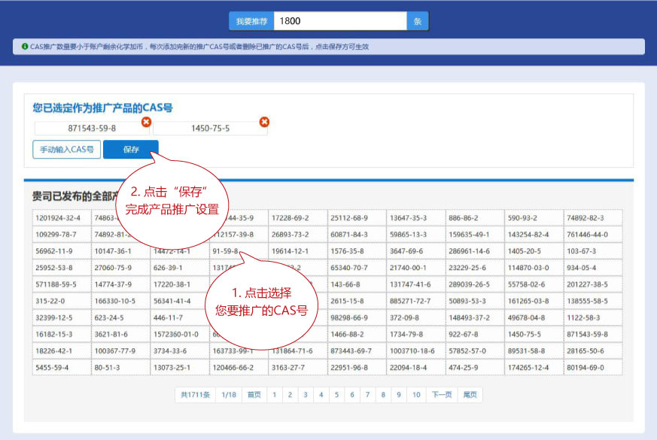Open page 5 of CAS list

(336, 395)
